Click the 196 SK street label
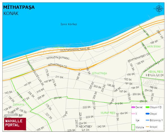The width and height of the screenshot is (167, 134). click(x=111, y=85)
